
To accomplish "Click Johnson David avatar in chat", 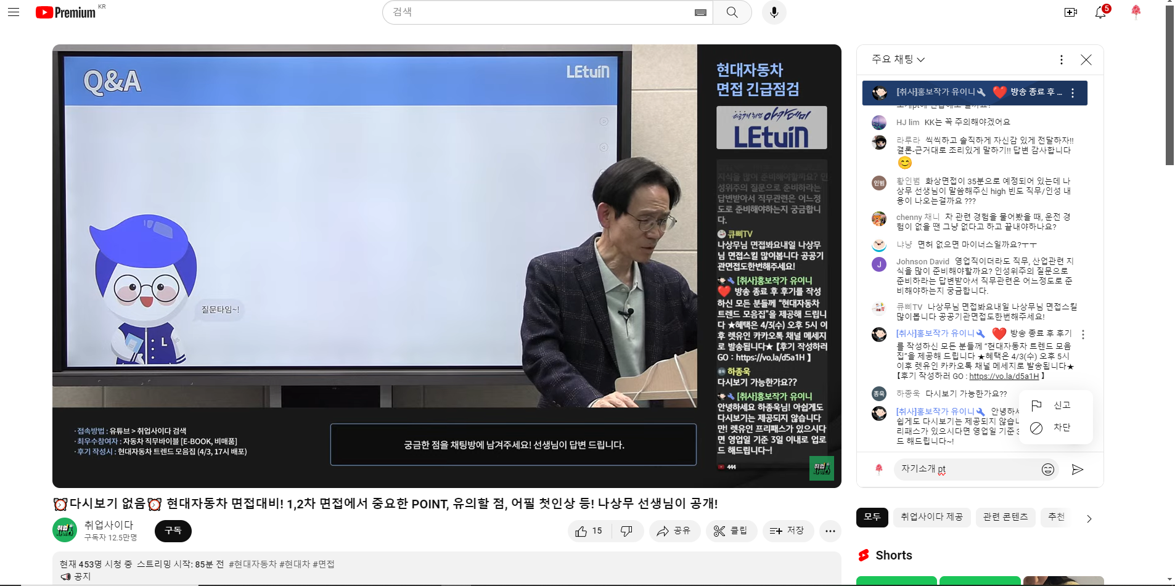I will 879,264.
